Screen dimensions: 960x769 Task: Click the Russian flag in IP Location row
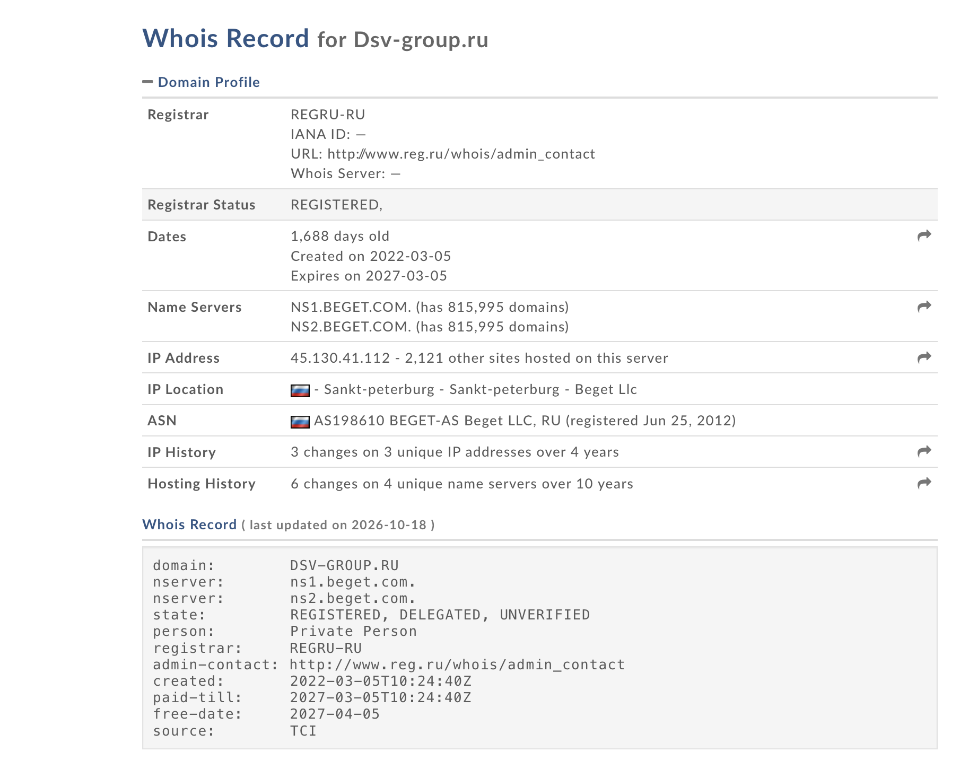click(300, 391)
